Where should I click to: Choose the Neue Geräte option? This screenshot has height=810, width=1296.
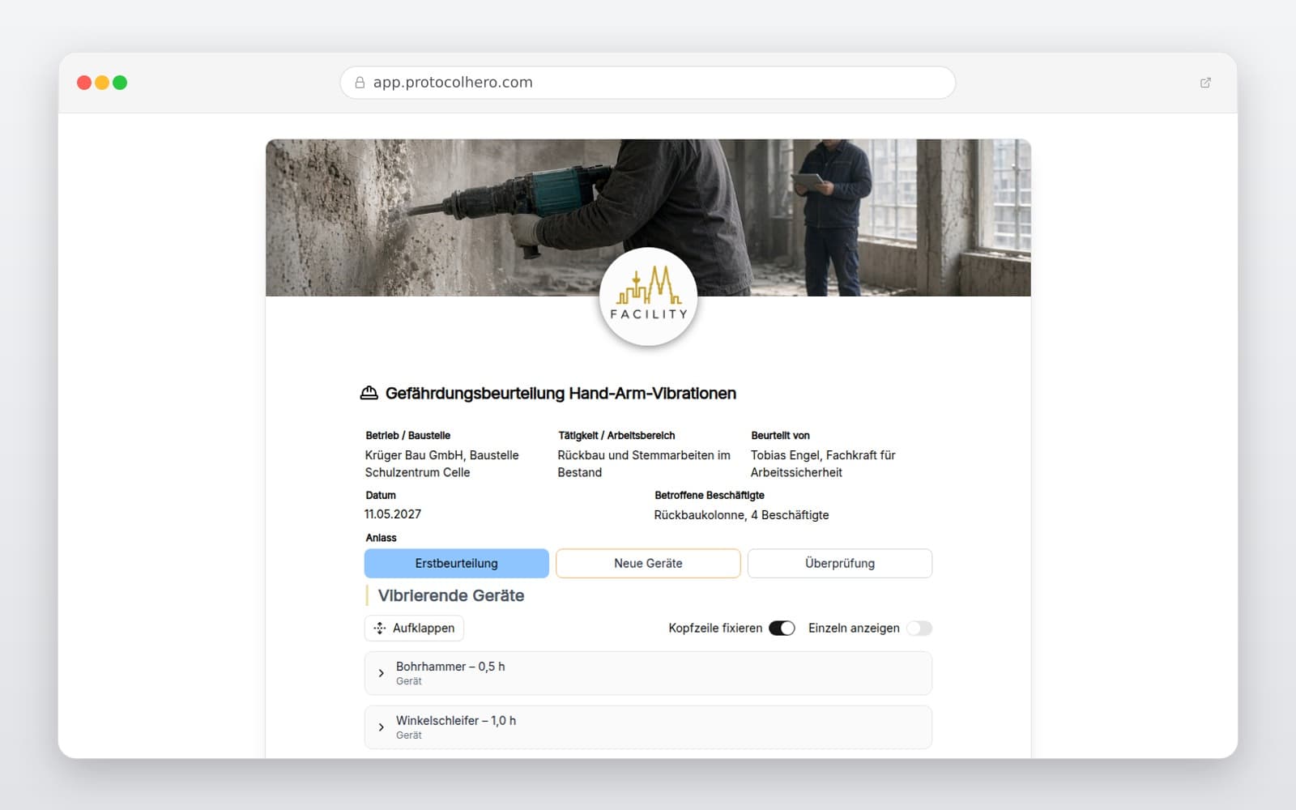(648, 563)
